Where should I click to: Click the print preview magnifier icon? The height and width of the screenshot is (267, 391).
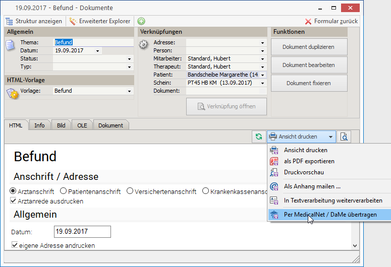pyautogui.click(x=344, y=137)
